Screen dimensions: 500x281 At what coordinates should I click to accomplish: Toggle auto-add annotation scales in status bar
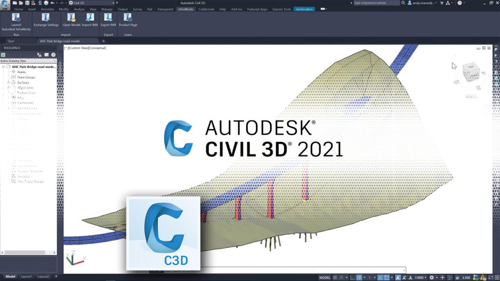(404, 278)
